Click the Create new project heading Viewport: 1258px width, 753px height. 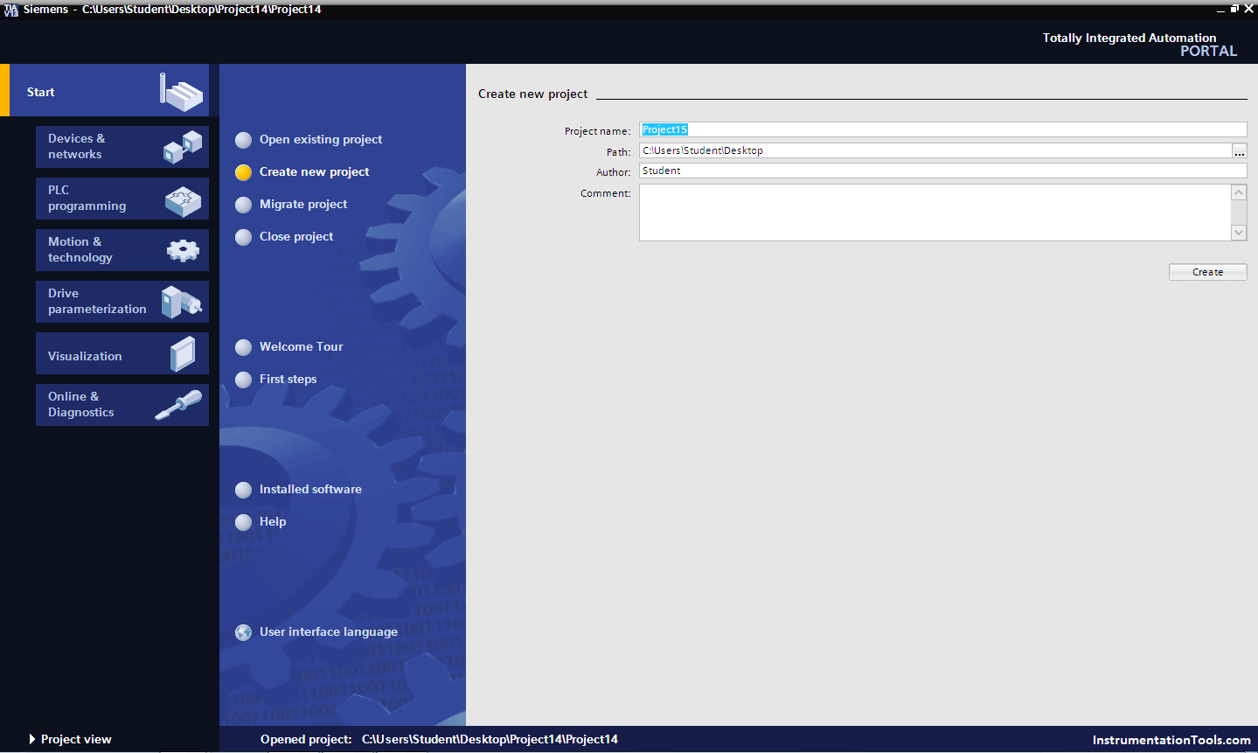(x=532, y=94)
